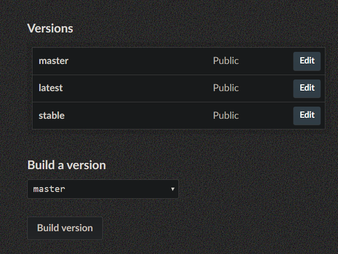Image resolution: width=338 pixels, height=254 pixels.
Task: Open the latest version name link
Action: (50, 88)
